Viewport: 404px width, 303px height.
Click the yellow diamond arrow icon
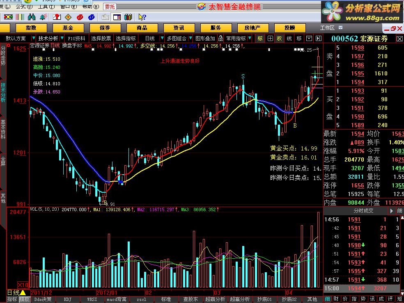(68, 17)
